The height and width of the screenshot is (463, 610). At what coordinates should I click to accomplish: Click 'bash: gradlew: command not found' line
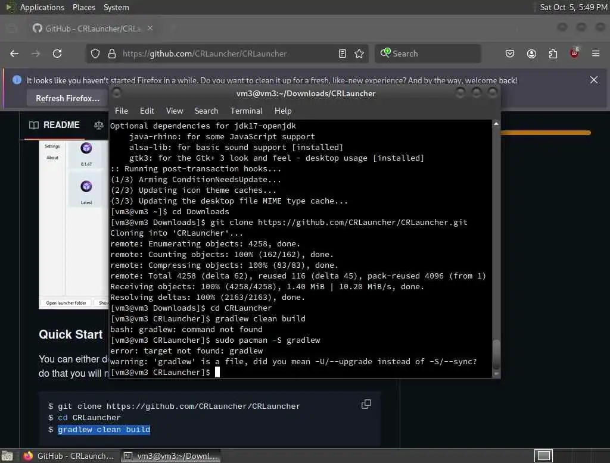[186, 329]
